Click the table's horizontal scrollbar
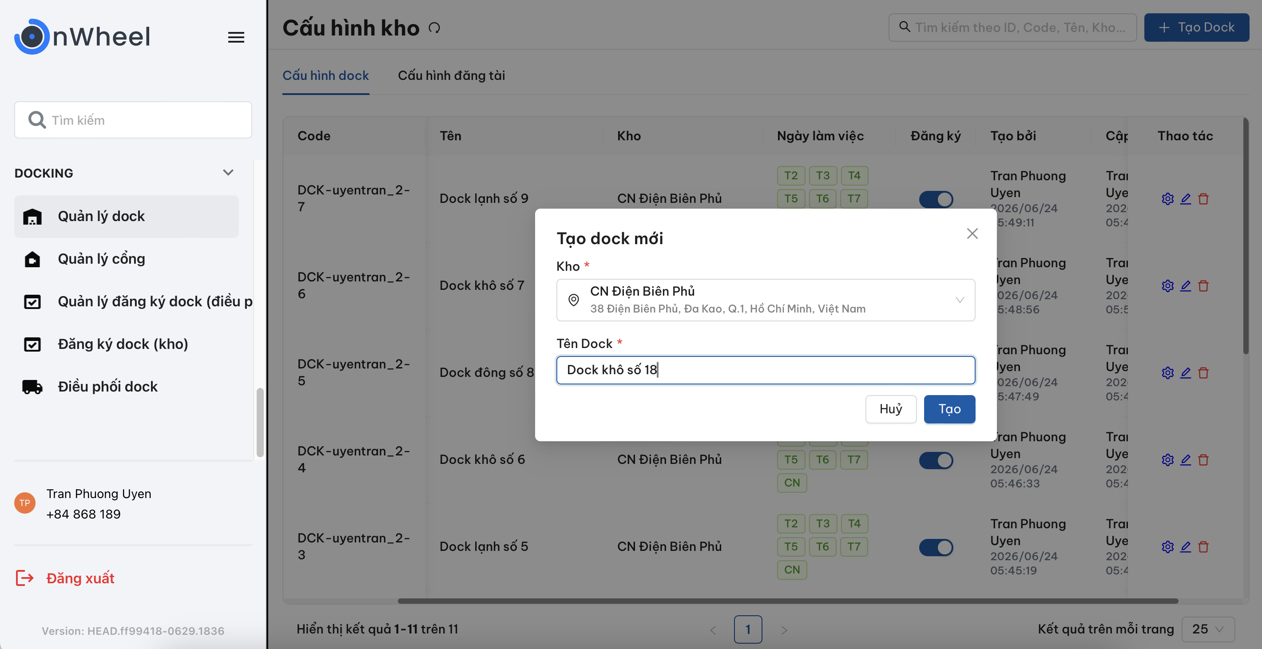The width and height of the screenshot is (1262, 649). pos(787,601)
